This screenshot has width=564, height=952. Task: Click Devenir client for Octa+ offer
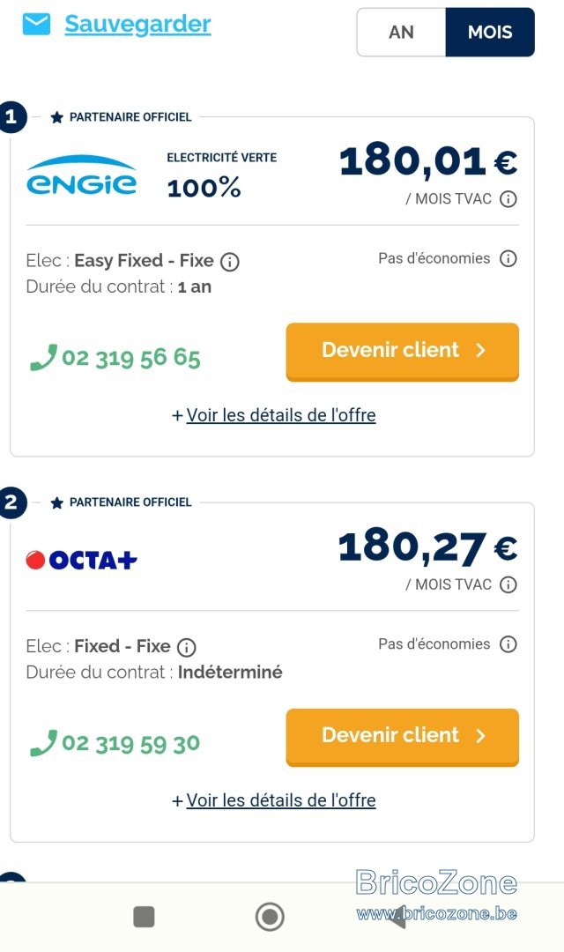point(403,737)
